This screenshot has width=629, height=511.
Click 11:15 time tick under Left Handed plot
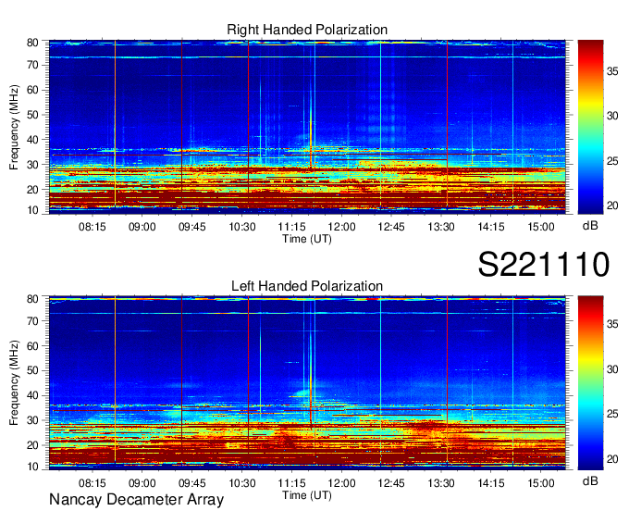tap(291, 483)
